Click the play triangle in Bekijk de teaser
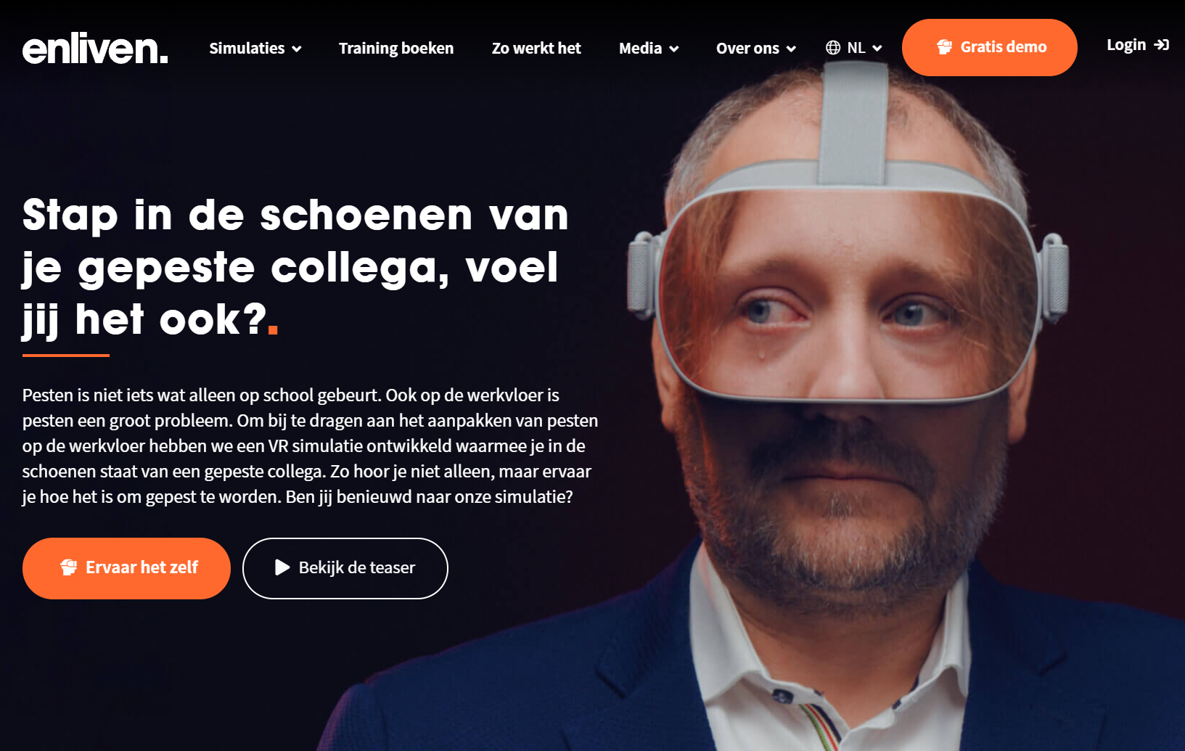Image resolution: width=1185 pixels, height=751 pixels. 282,567
